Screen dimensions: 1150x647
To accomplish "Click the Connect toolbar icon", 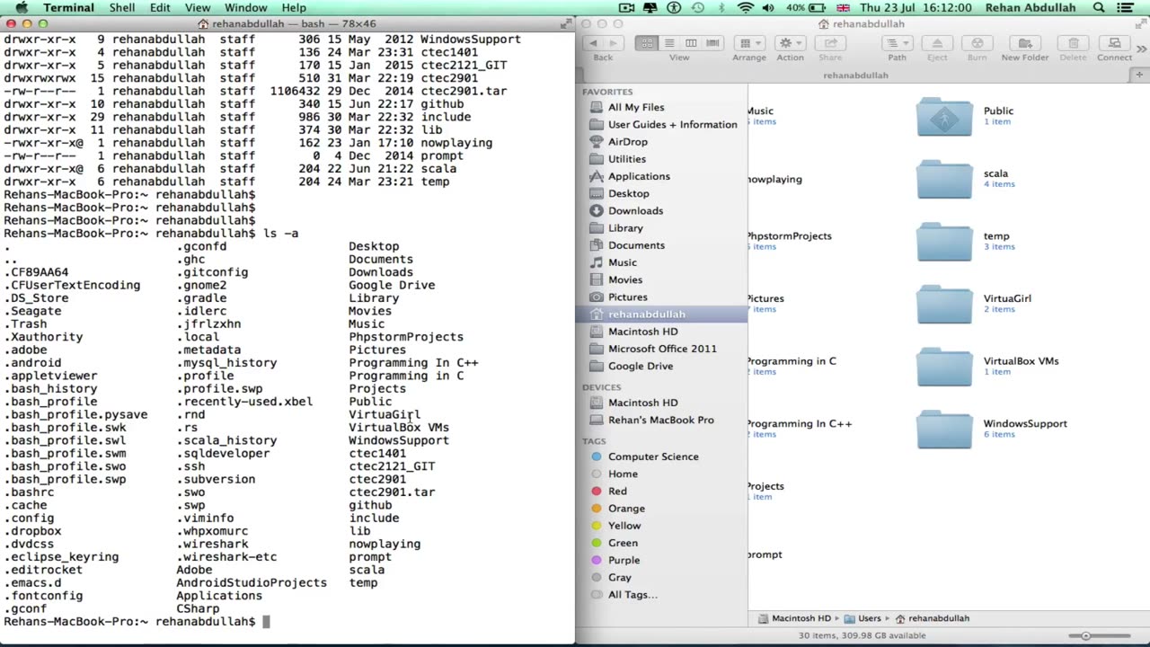I will 1114,43.
